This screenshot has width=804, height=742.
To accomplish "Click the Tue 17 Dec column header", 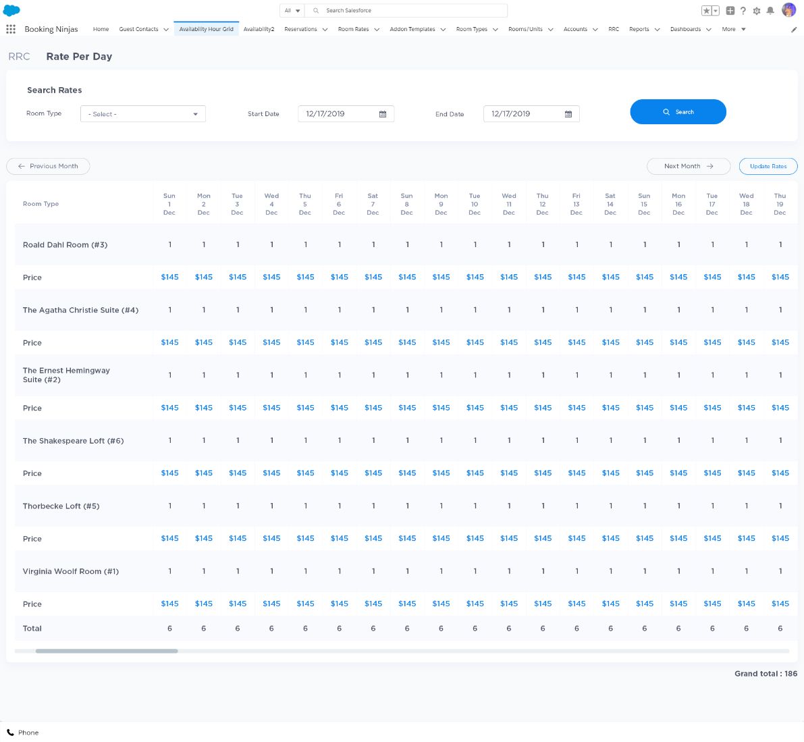I will pyautogui.click(x=712, y=204).
